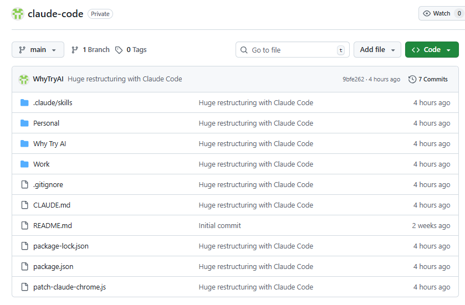Click the commit message in the Work row

click(256, 164)
